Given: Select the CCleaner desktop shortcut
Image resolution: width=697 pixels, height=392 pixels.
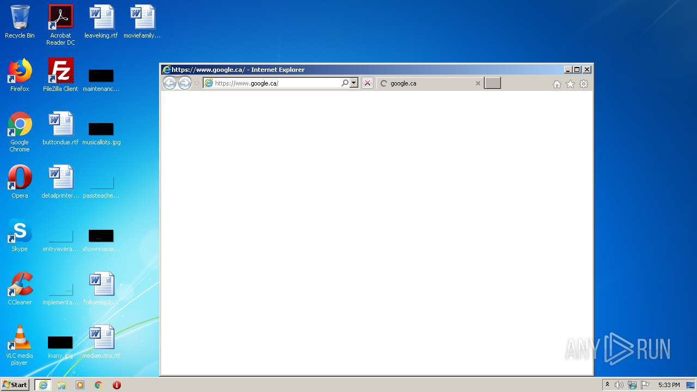Looking at the screenshot, I should tap(20, 289).
